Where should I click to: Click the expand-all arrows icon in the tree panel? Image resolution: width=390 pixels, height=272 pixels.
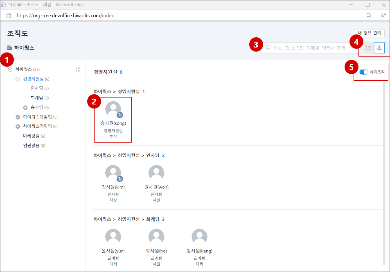pos(78,70)
